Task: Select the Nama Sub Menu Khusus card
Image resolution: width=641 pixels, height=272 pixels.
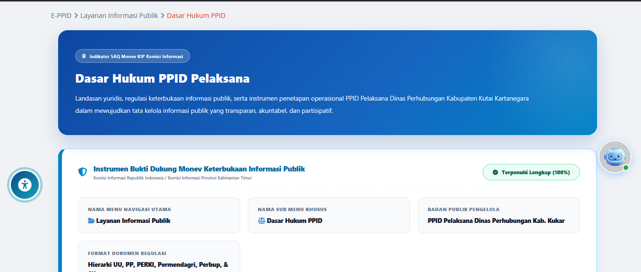Action: 329,215
